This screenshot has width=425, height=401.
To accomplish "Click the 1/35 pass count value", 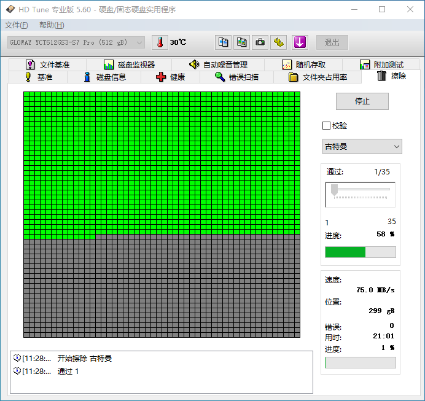I will coord(382,172).
